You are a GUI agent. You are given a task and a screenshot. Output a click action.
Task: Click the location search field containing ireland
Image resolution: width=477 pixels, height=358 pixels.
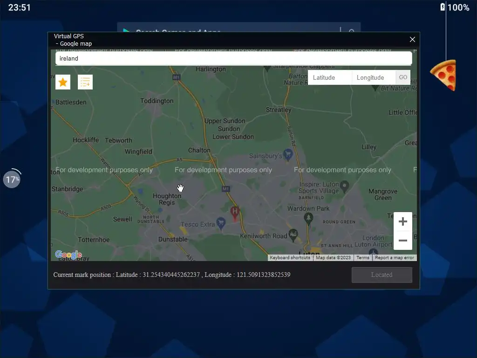pos(234,58)
